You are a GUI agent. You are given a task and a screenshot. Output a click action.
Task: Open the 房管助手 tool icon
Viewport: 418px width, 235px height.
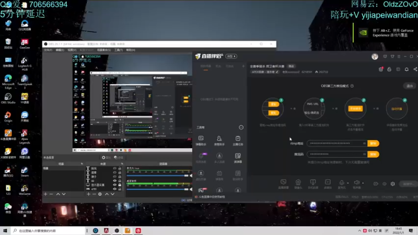219,140
